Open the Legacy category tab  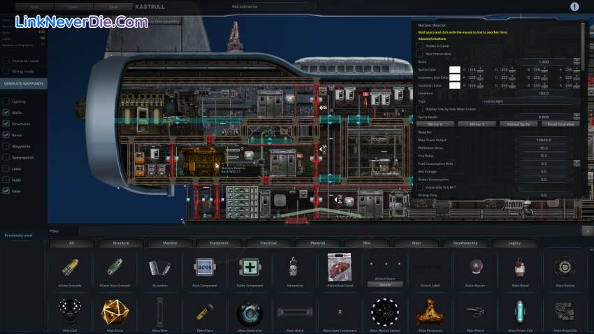[x=514, y=243]
